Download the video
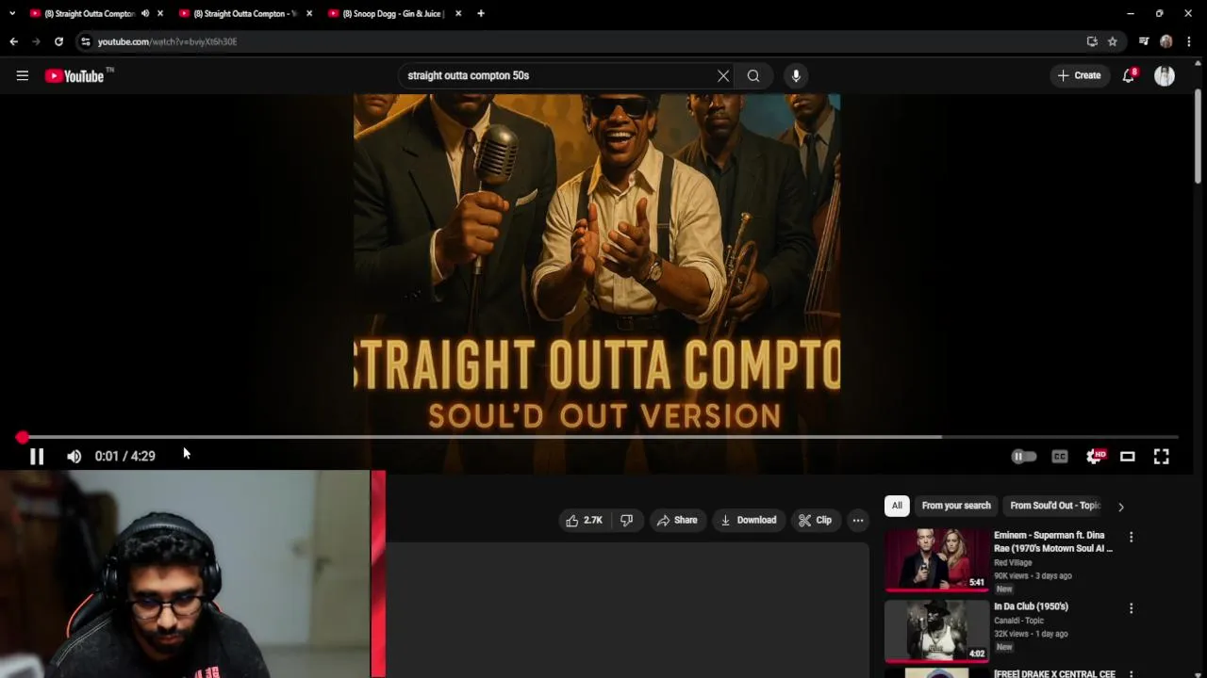The image size is (1207, 678). tap(749, 520)
